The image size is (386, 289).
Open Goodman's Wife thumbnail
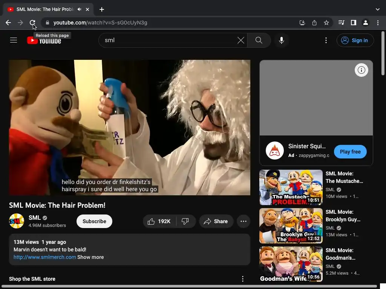click(291, 264)
